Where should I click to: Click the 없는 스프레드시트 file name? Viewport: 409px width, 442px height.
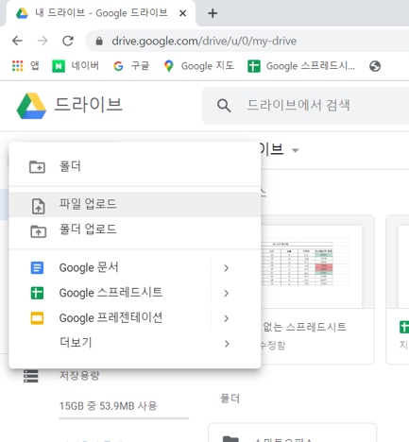point(304,327)
